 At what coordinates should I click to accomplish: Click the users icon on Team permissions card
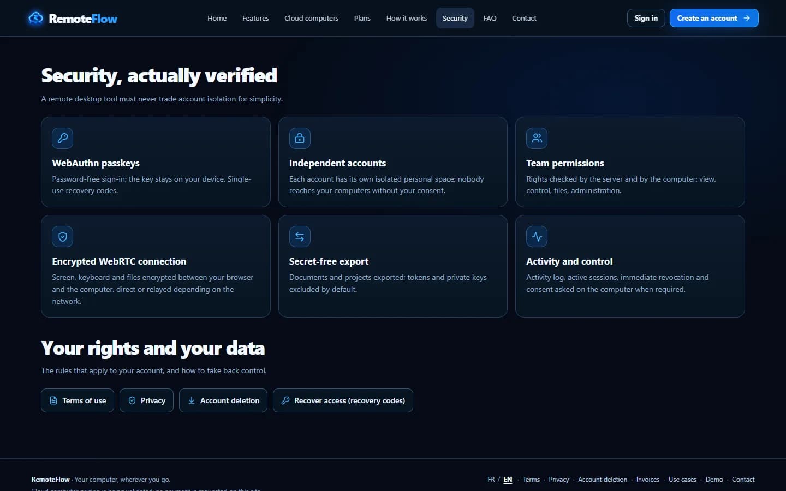537,138
